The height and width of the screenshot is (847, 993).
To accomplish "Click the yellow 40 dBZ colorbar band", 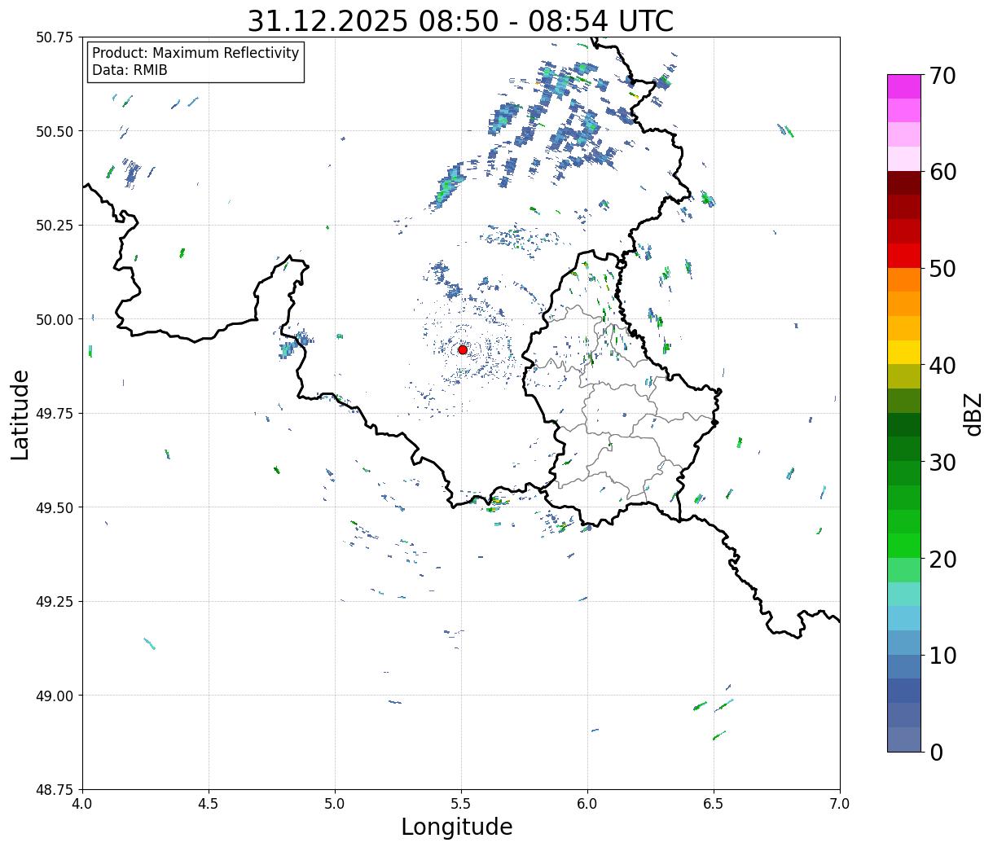I will click(x=904, y=353).
